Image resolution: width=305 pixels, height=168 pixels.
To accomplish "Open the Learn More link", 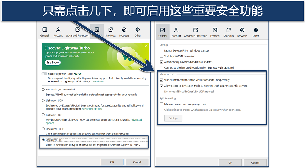I will click(98, 82).
